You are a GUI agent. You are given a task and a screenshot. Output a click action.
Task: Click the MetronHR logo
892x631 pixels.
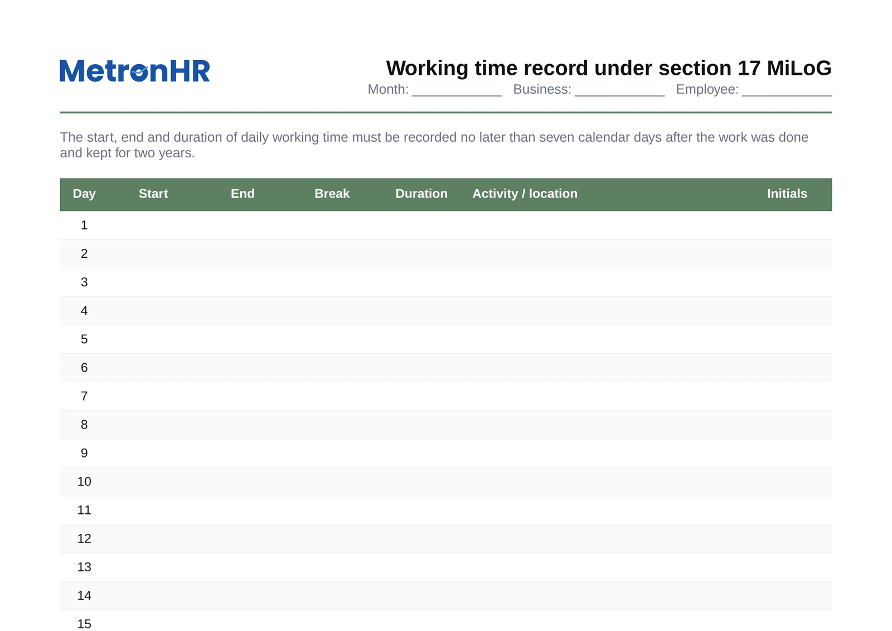click(135, 71)
